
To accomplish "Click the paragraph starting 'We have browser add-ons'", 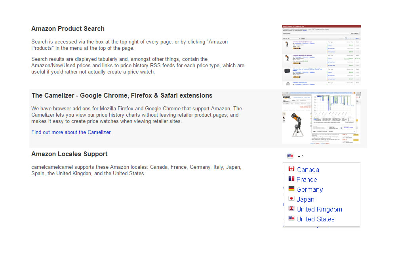I will (x=137, y=115).
